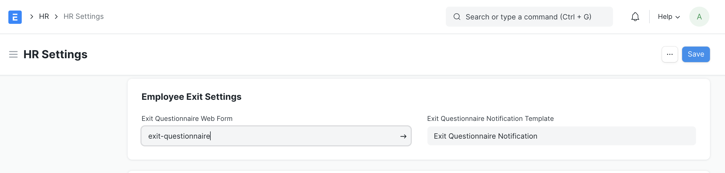Click the chevron before the HR breadcrumb
The image size is (725, 173).
point(32,17)
